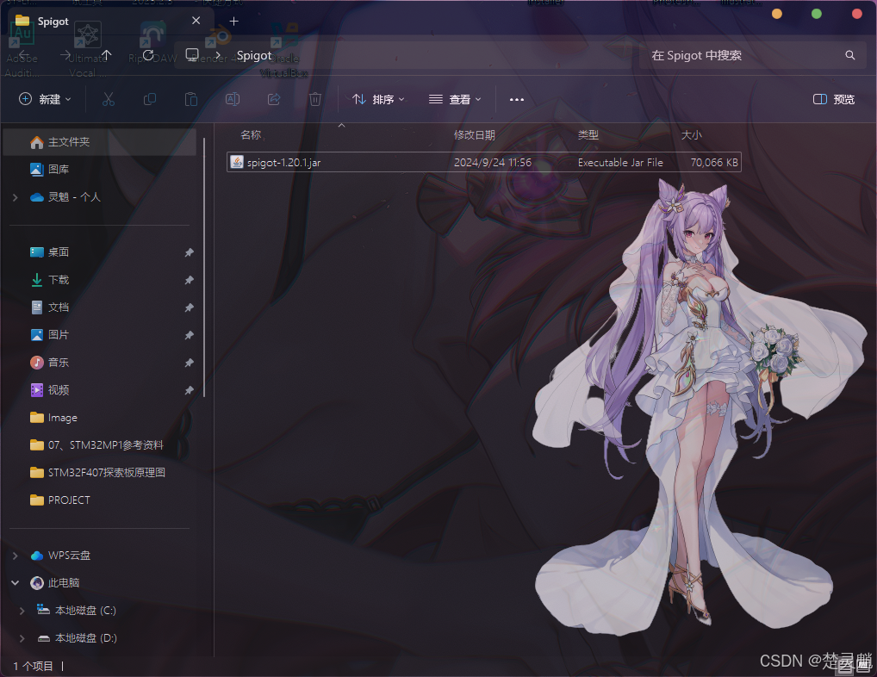Click the Spigot breadcrumb in address bar
The height and width of the screenshot is (677, 877).
point(254,55)
